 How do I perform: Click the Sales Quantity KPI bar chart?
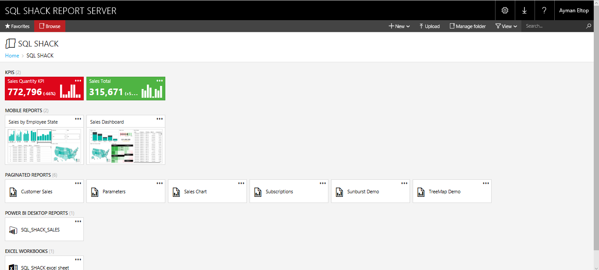pos(70,91)
